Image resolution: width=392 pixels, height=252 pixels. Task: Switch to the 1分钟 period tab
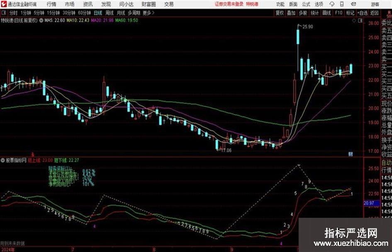[x=26, y=13]
